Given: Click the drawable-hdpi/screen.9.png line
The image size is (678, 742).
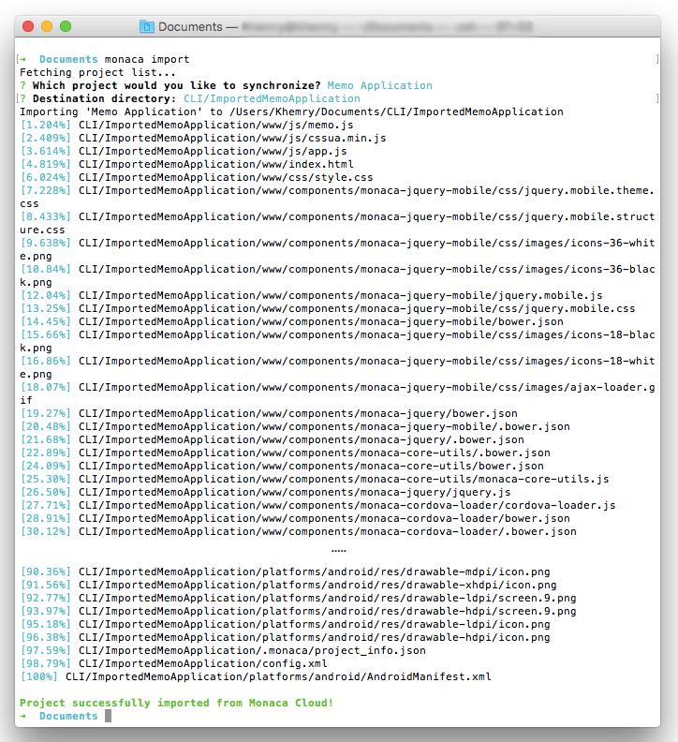Looking at the screenshot, I should point(298,612).
